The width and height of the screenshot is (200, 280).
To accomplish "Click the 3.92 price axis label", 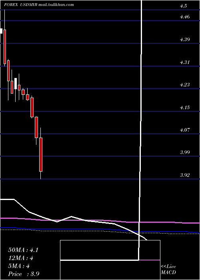I will click(185, 175).
